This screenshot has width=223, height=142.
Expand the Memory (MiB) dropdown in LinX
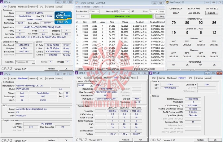128,11
